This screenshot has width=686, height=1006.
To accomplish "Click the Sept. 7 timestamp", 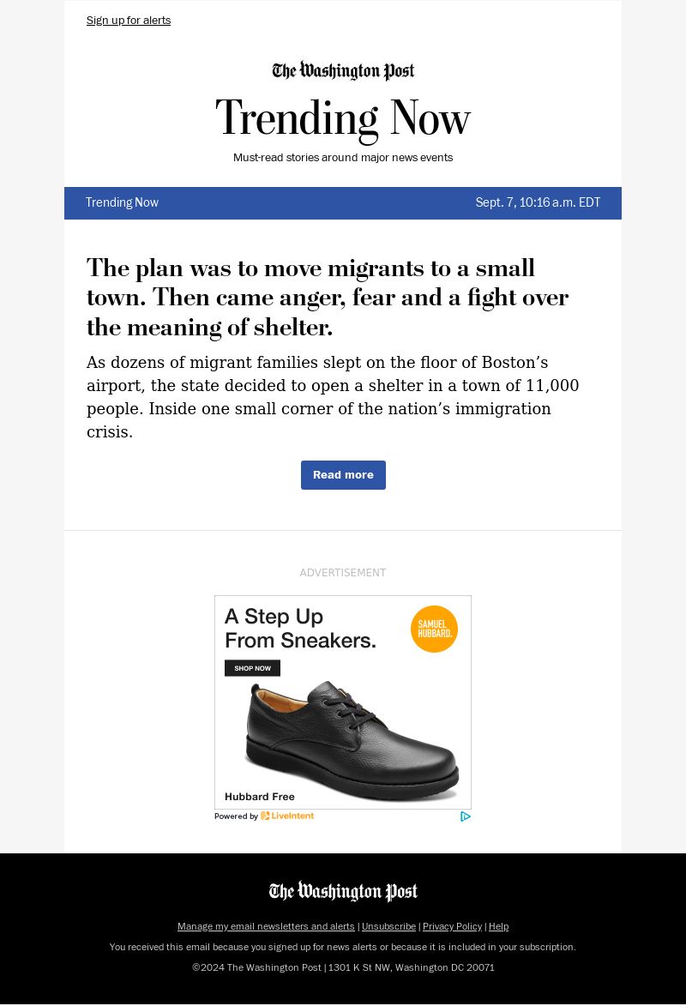I will click(538, 203).
